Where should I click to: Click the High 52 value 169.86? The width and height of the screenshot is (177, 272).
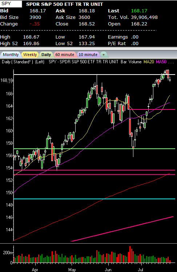(x=31, y=44)
